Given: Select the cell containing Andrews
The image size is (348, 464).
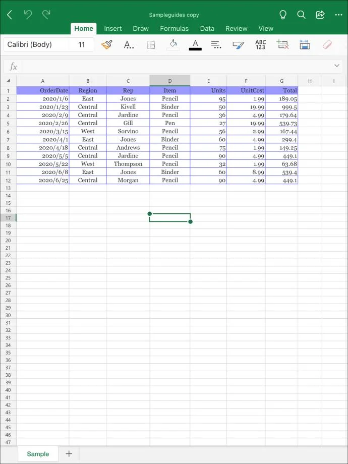Looking at the screenshot, I should pos(128,148).
